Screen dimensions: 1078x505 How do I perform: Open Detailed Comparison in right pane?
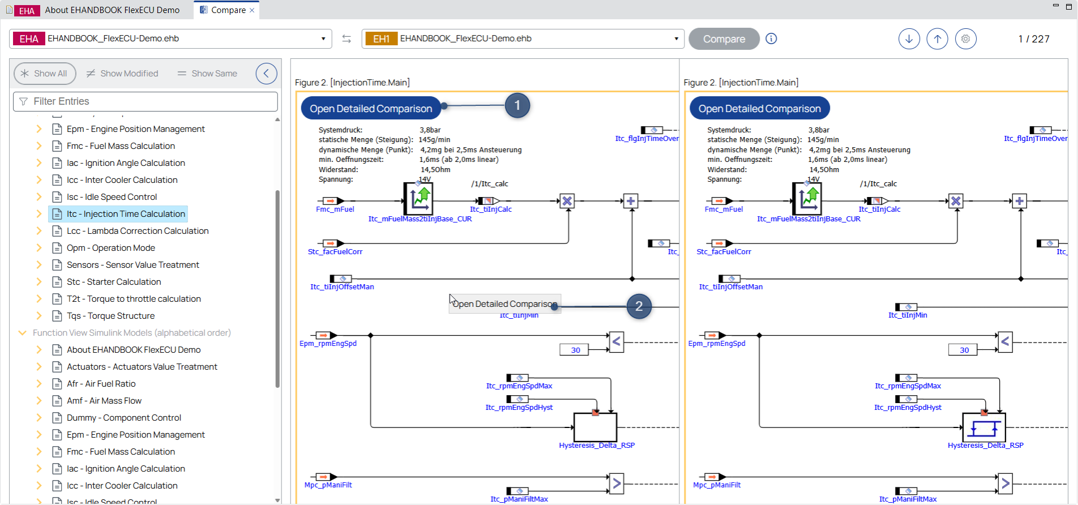tap(759, 108)
